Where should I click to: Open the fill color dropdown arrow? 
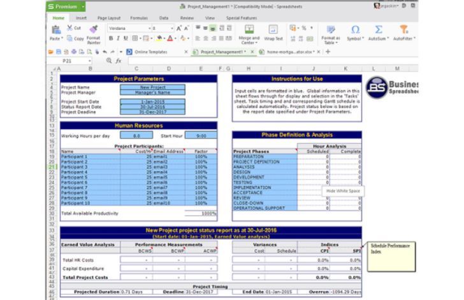pyautogui.click(x=164, y=38)
